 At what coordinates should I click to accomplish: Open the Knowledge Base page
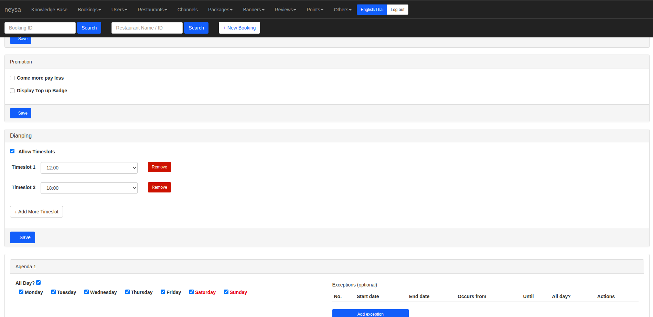(49, 10)
